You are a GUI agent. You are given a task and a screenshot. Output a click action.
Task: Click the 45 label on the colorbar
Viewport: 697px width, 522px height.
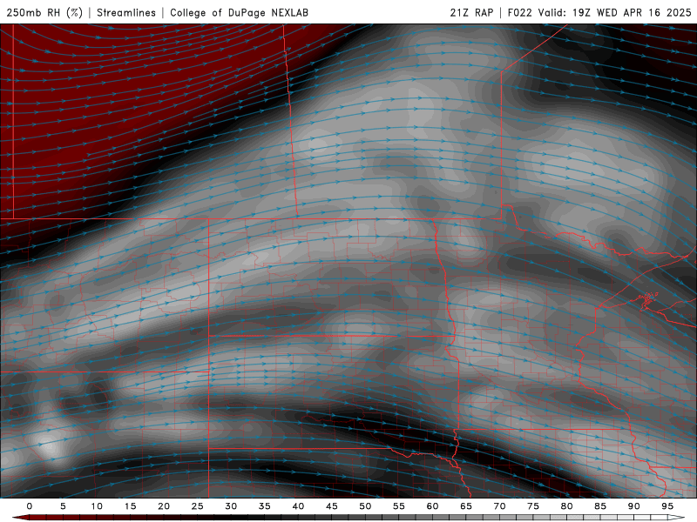click(x=332, y=506)
